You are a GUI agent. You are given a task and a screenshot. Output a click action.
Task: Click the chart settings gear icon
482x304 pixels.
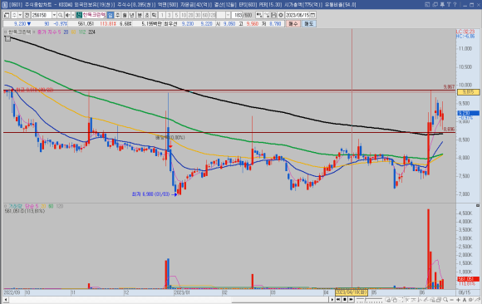pyautogui.click(x=281, y=15)
